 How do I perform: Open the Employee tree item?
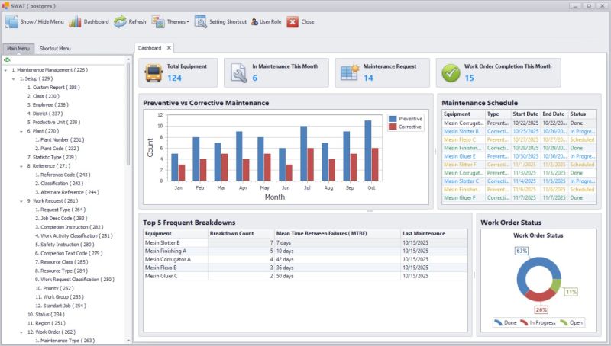click(x=47, y=105)
